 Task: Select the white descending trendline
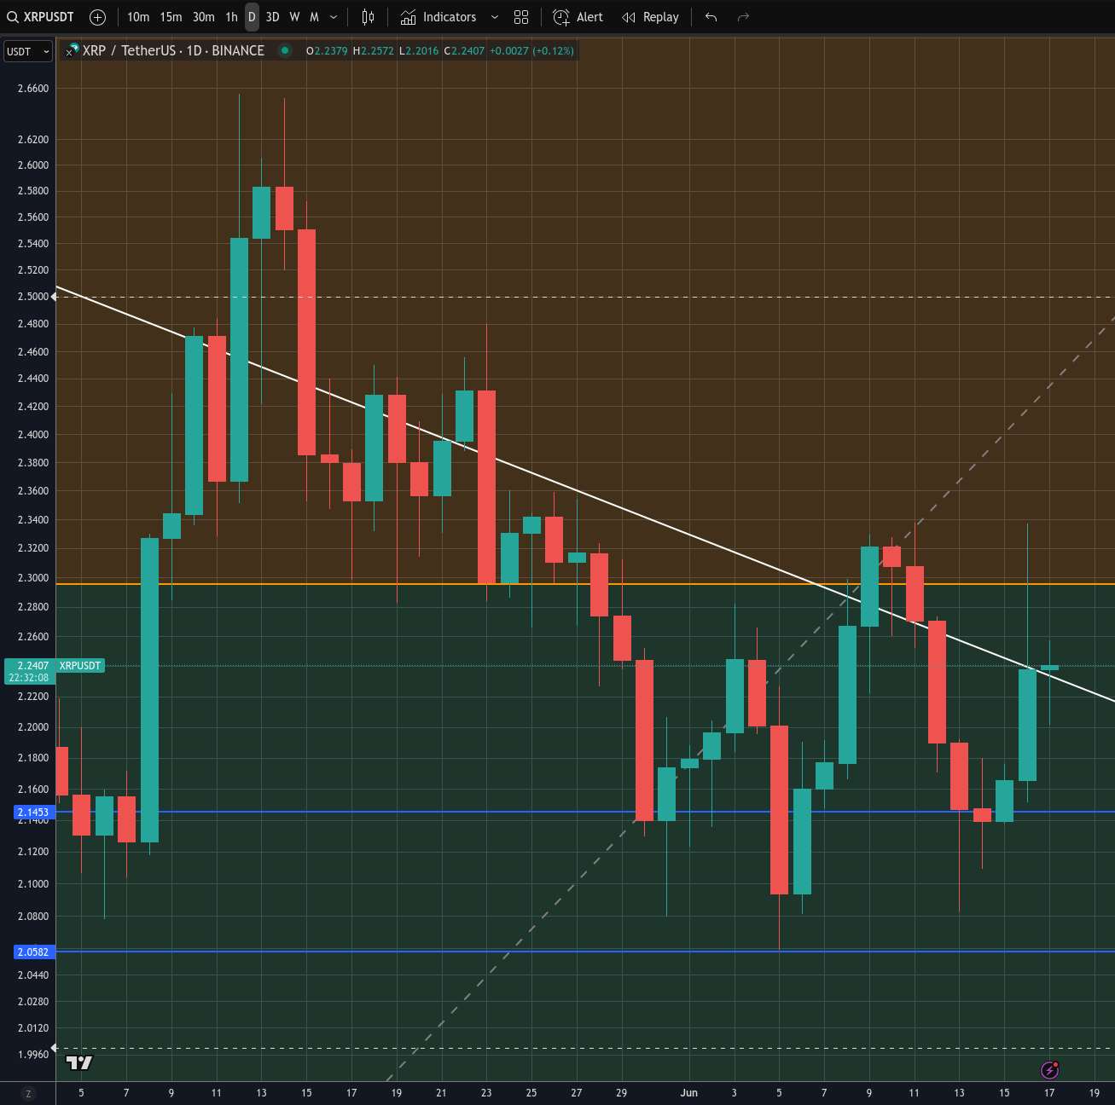click(x=585, y=494)
